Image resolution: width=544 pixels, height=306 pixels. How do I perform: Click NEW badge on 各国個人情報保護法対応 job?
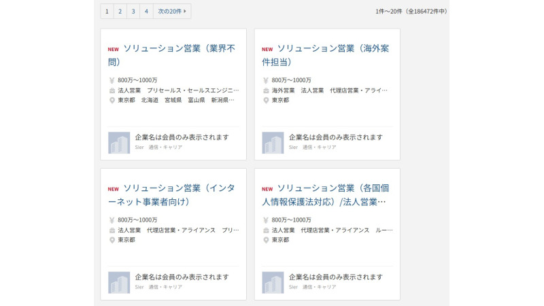(x=267, y=189)
